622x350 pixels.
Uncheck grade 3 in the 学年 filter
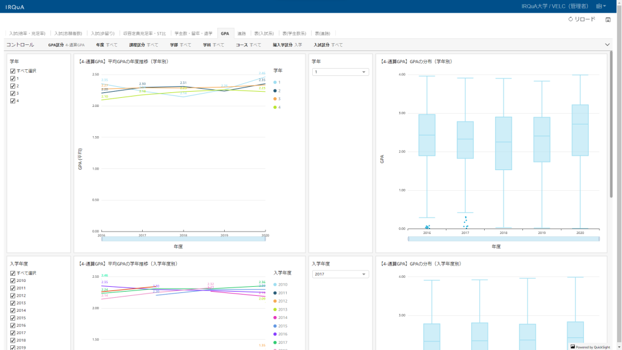coord(13,94)
